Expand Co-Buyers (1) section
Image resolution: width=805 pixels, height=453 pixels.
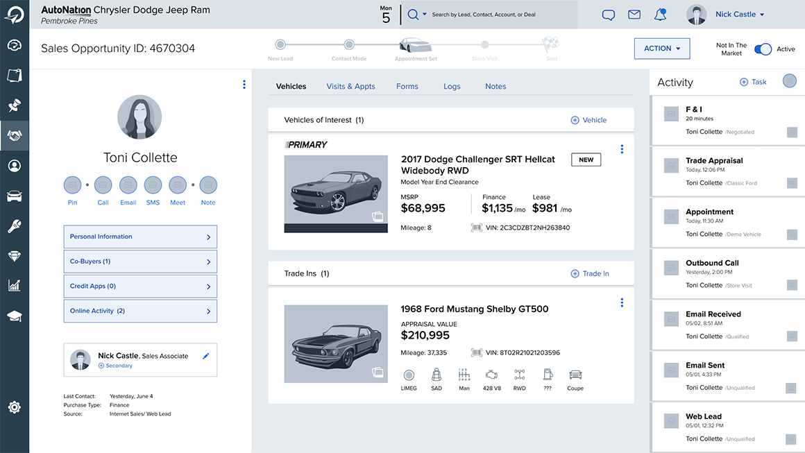tap(140, 261)
